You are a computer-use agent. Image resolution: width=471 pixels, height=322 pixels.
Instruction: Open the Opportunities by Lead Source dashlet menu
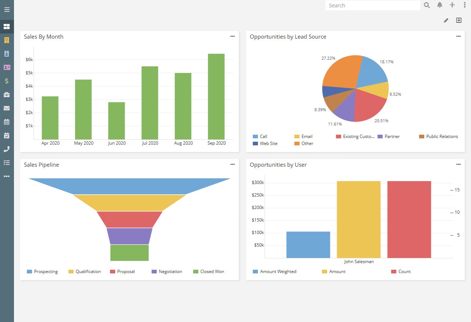(x=458, y=36)
